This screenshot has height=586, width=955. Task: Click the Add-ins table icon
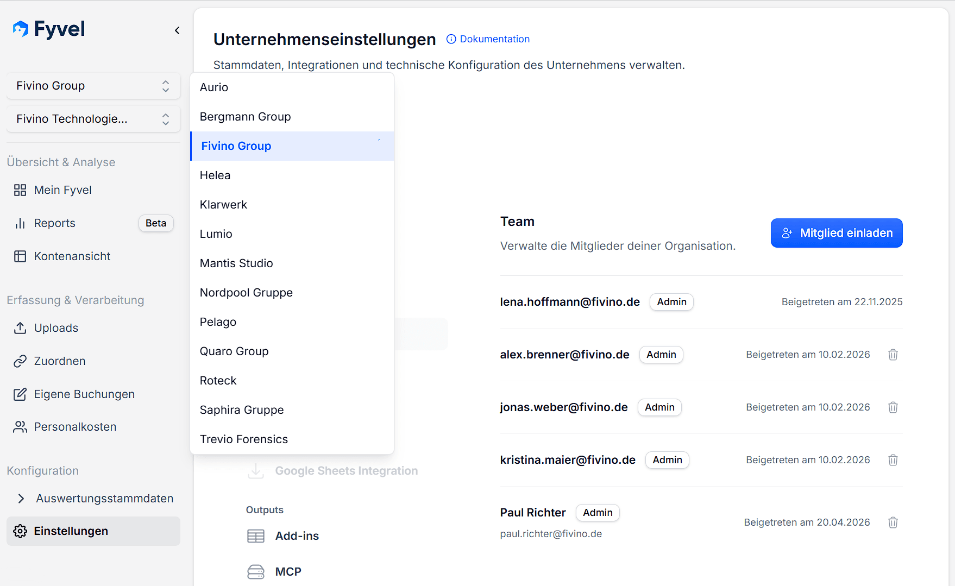[256, 536]
